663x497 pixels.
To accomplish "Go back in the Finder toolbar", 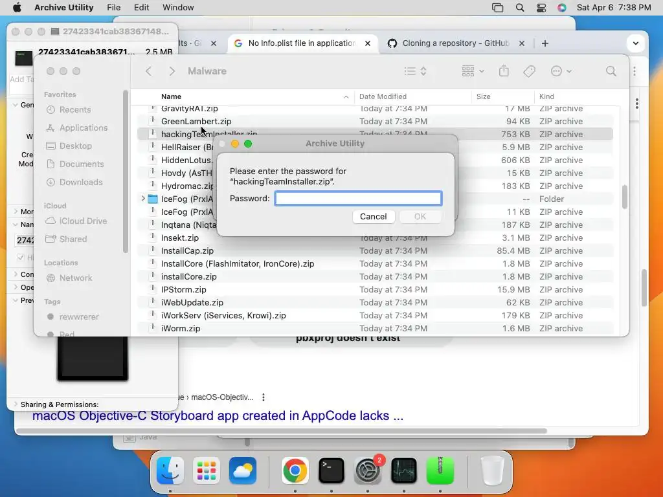I will [148, 71].
